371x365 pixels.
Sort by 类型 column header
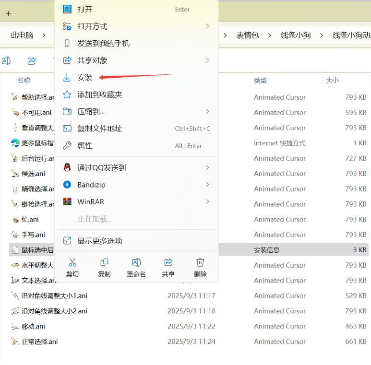pos(260,81)
